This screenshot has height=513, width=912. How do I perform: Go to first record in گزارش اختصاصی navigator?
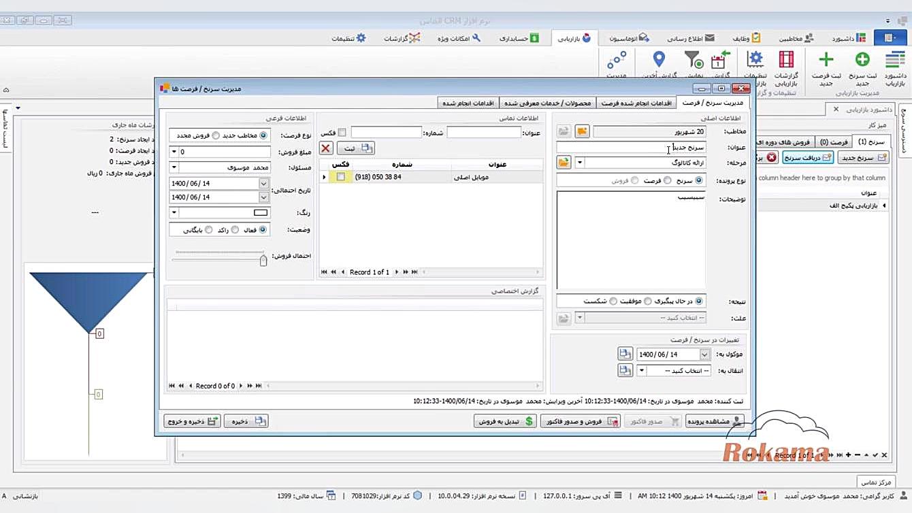pos(172,386)
